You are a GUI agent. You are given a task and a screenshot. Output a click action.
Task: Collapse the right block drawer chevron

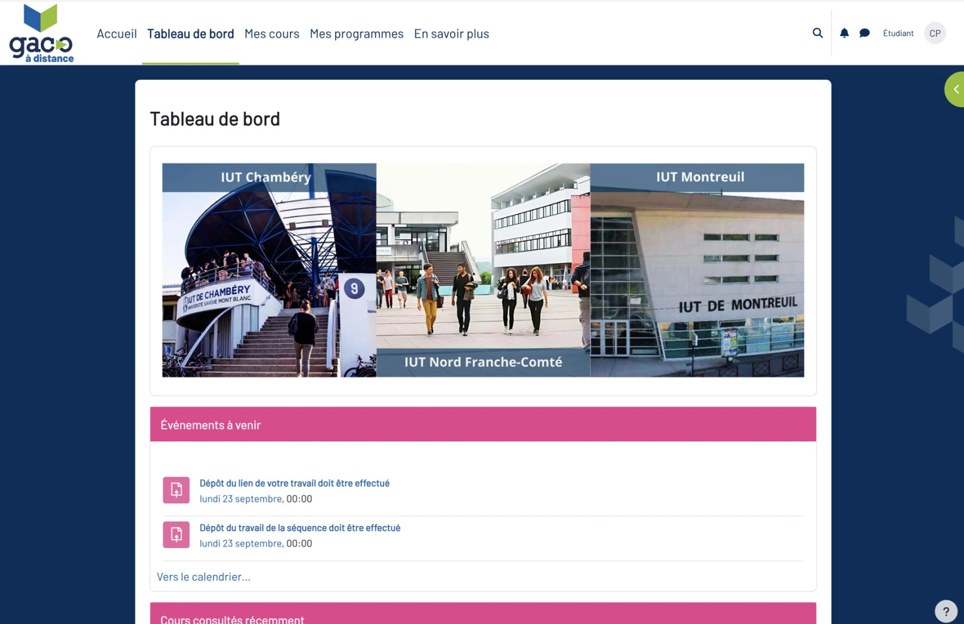point(956,89)
